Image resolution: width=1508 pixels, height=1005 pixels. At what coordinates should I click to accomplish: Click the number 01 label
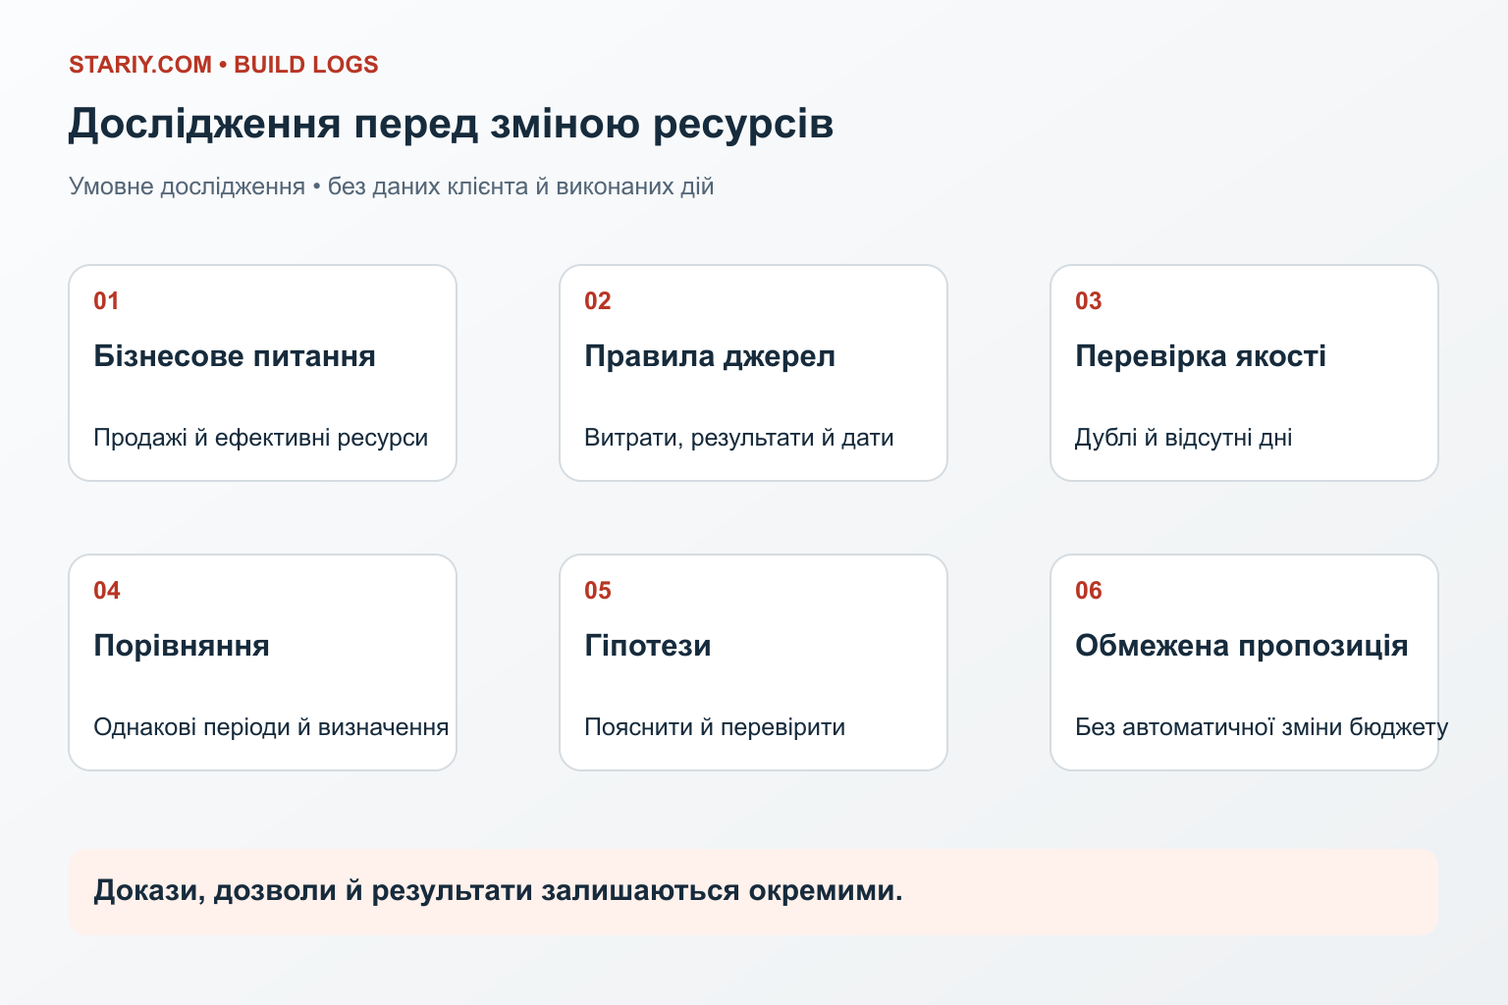point(106,301)
